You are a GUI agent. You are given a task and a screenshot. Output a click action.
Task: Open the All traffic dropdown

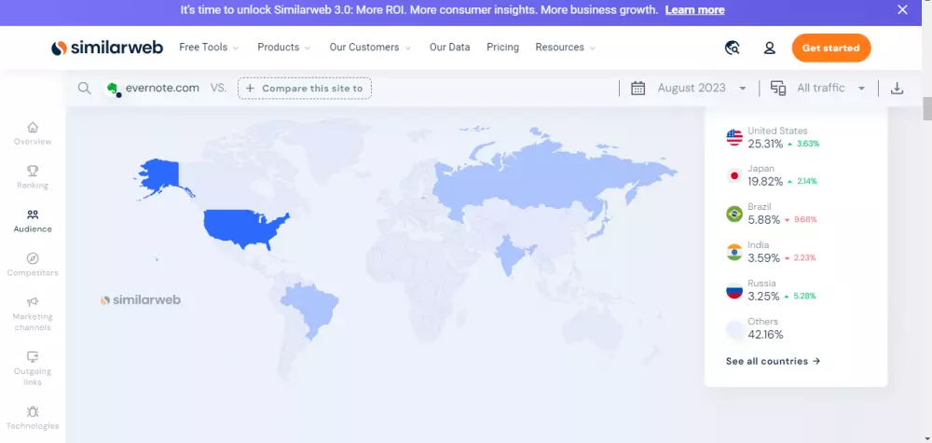pos(831,88)
